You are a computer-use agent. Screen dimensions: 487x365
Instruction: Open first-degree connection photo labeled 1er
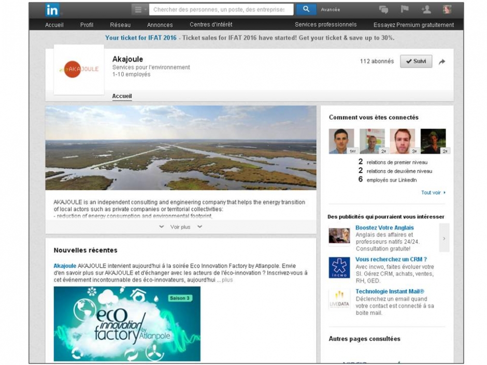point(341,141)
